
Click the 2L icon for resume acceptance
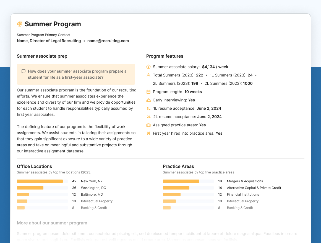click(x=148, y=117)
